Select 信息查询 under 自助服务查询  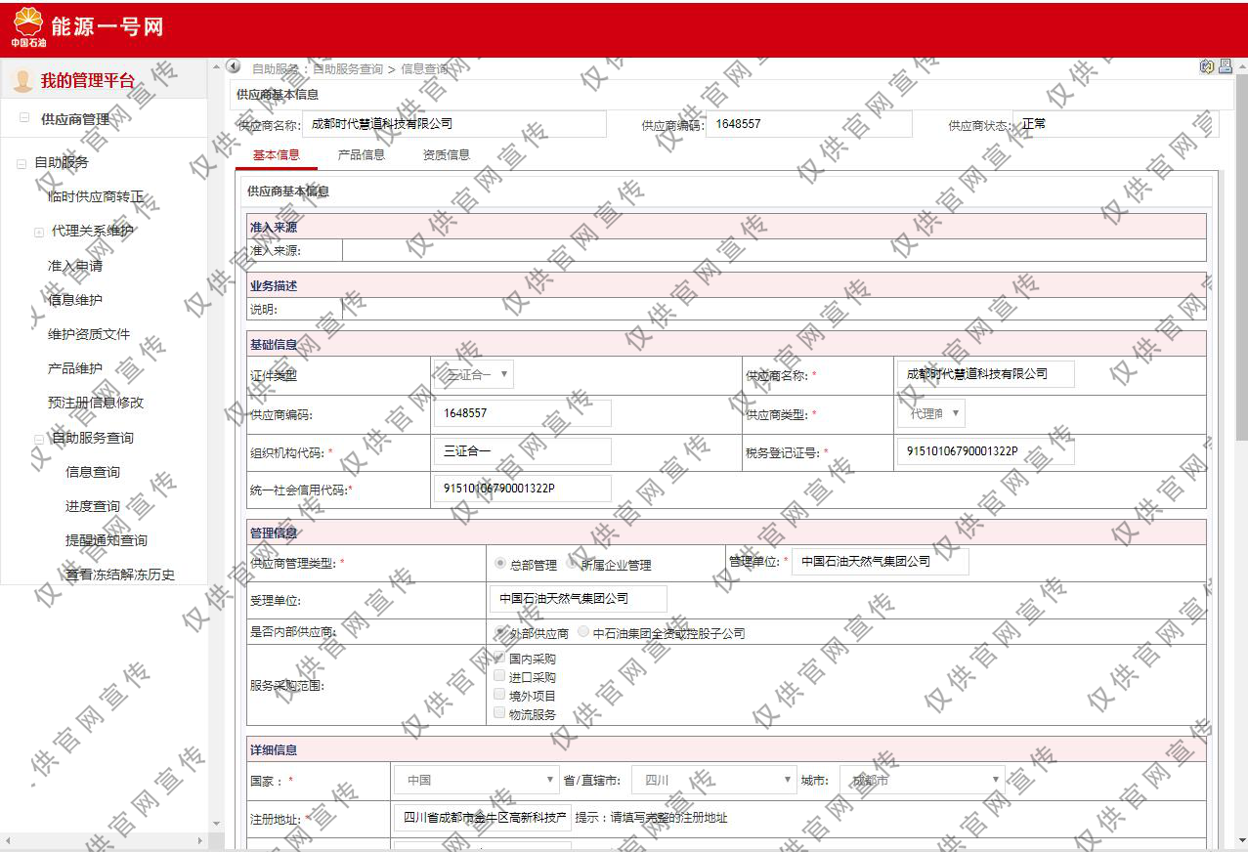coord(93,472)
